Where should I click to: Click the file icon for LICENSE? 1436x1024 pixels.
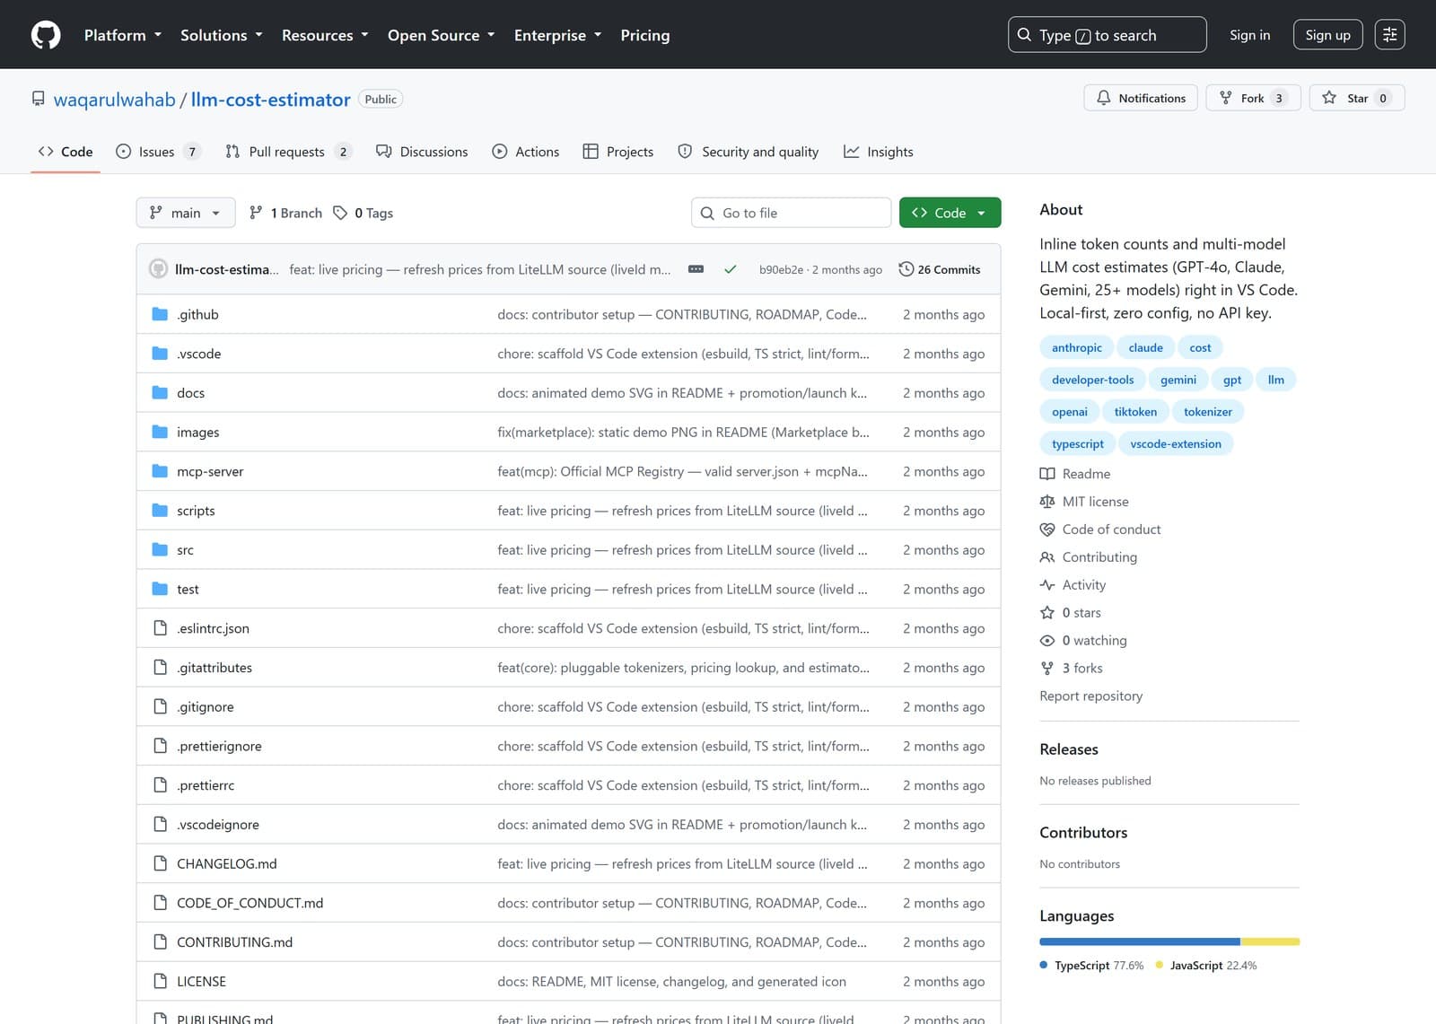click(x=160, y=981)
